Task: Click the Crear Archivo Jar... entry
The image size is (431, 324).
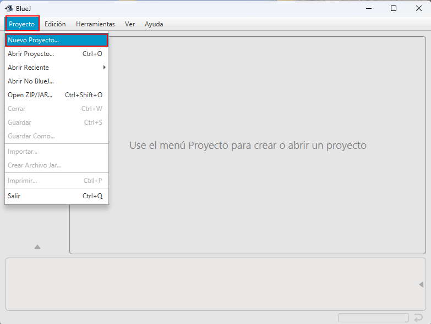Action: click(x=57, y=165)
